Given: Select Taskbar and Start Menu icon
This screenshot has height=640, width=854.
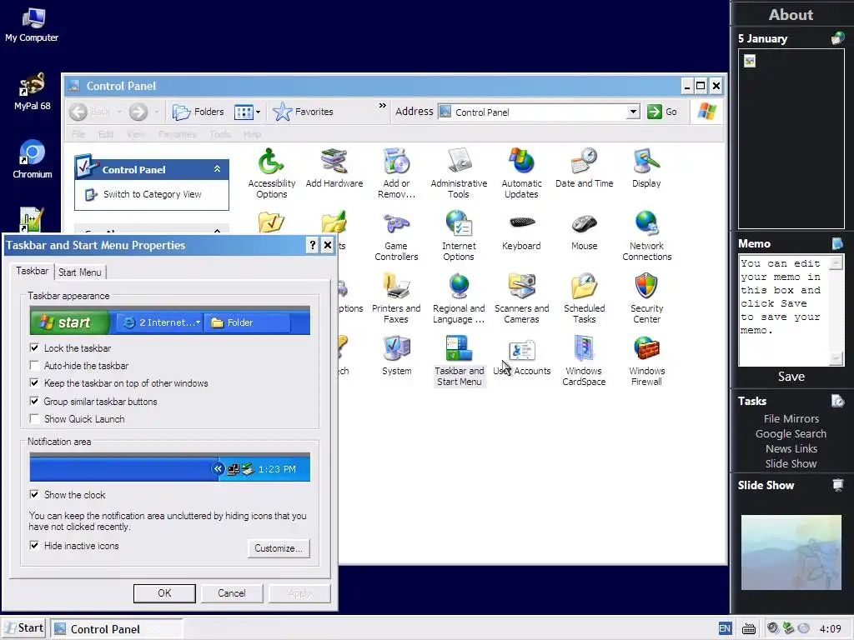Looking at the screenshot, I should coord(459,361).
